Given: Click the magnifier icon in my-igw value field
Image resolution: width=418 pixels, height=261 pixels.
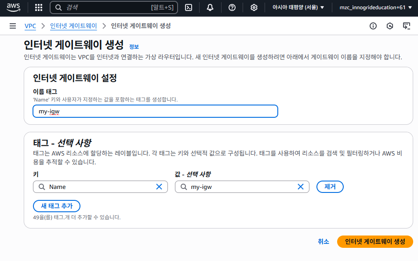Looking at the screenshot, I should click(184, 187).
